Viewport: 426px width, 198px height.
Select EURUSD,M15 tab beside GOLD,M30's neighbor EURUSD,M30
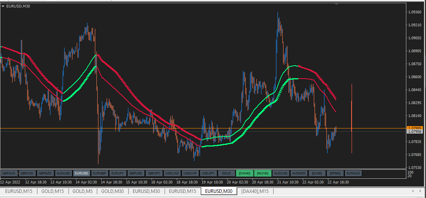click(x=183, y=191)
